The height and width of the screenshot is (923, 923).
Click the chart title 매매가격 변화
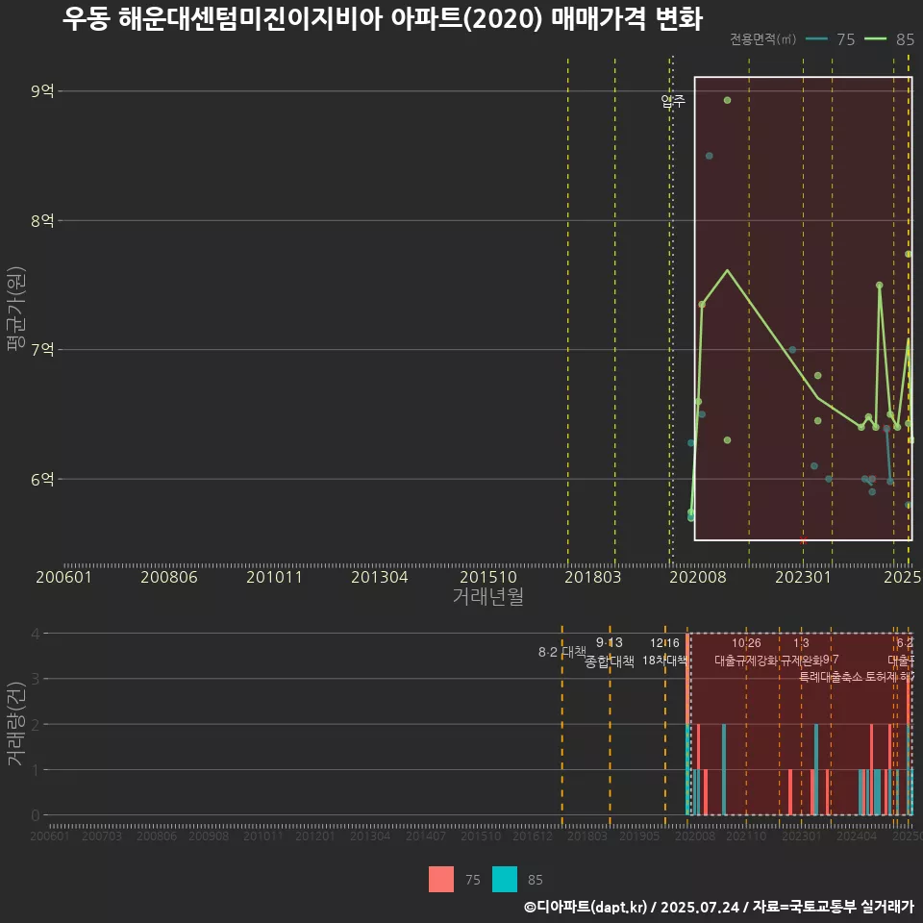(x=626, y=19)
